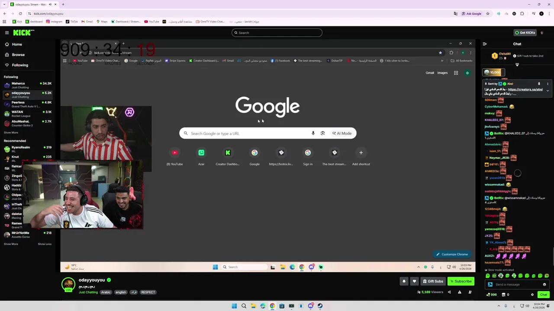Reload the kick.com page

pyautogui.click(x=21, y=13)
